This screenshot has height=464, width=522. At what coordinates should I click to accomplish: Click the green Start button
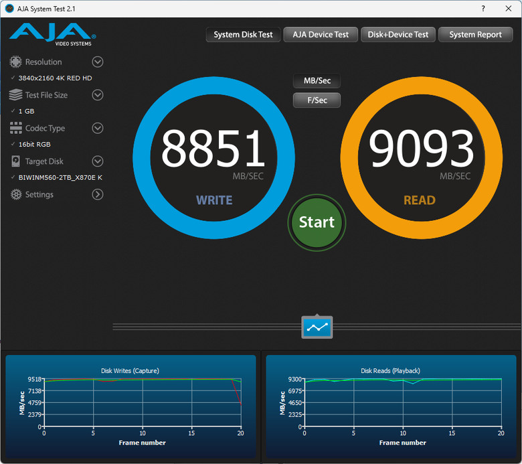tap(317, 222)
